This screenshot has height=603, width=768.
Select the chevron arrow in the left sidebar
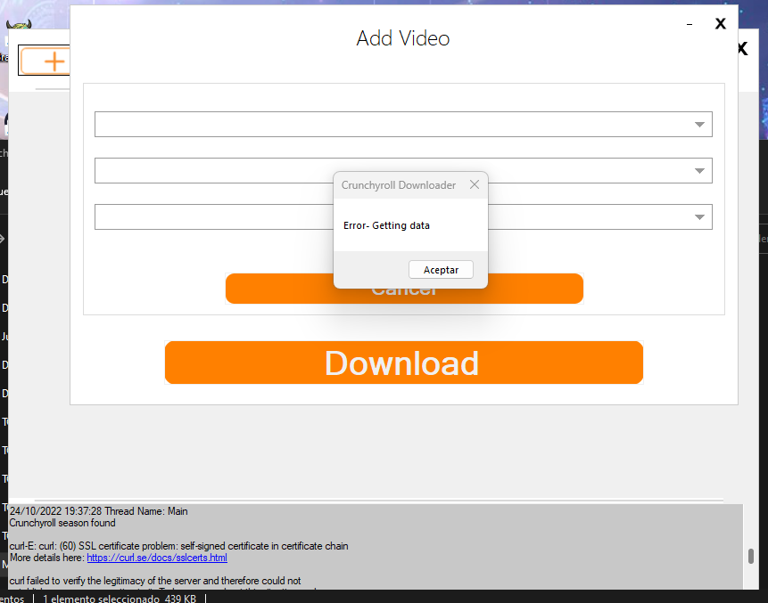click(x=4, y=239)
